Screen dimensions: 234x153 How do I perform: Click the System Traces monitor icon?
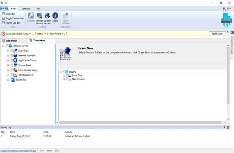coord(15,65)
